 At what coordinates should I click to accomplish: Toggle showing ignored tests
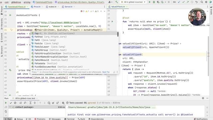coord(15,103)
